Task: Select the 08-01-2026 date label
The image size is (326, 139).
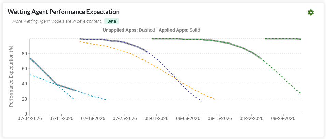Action: 157,118
